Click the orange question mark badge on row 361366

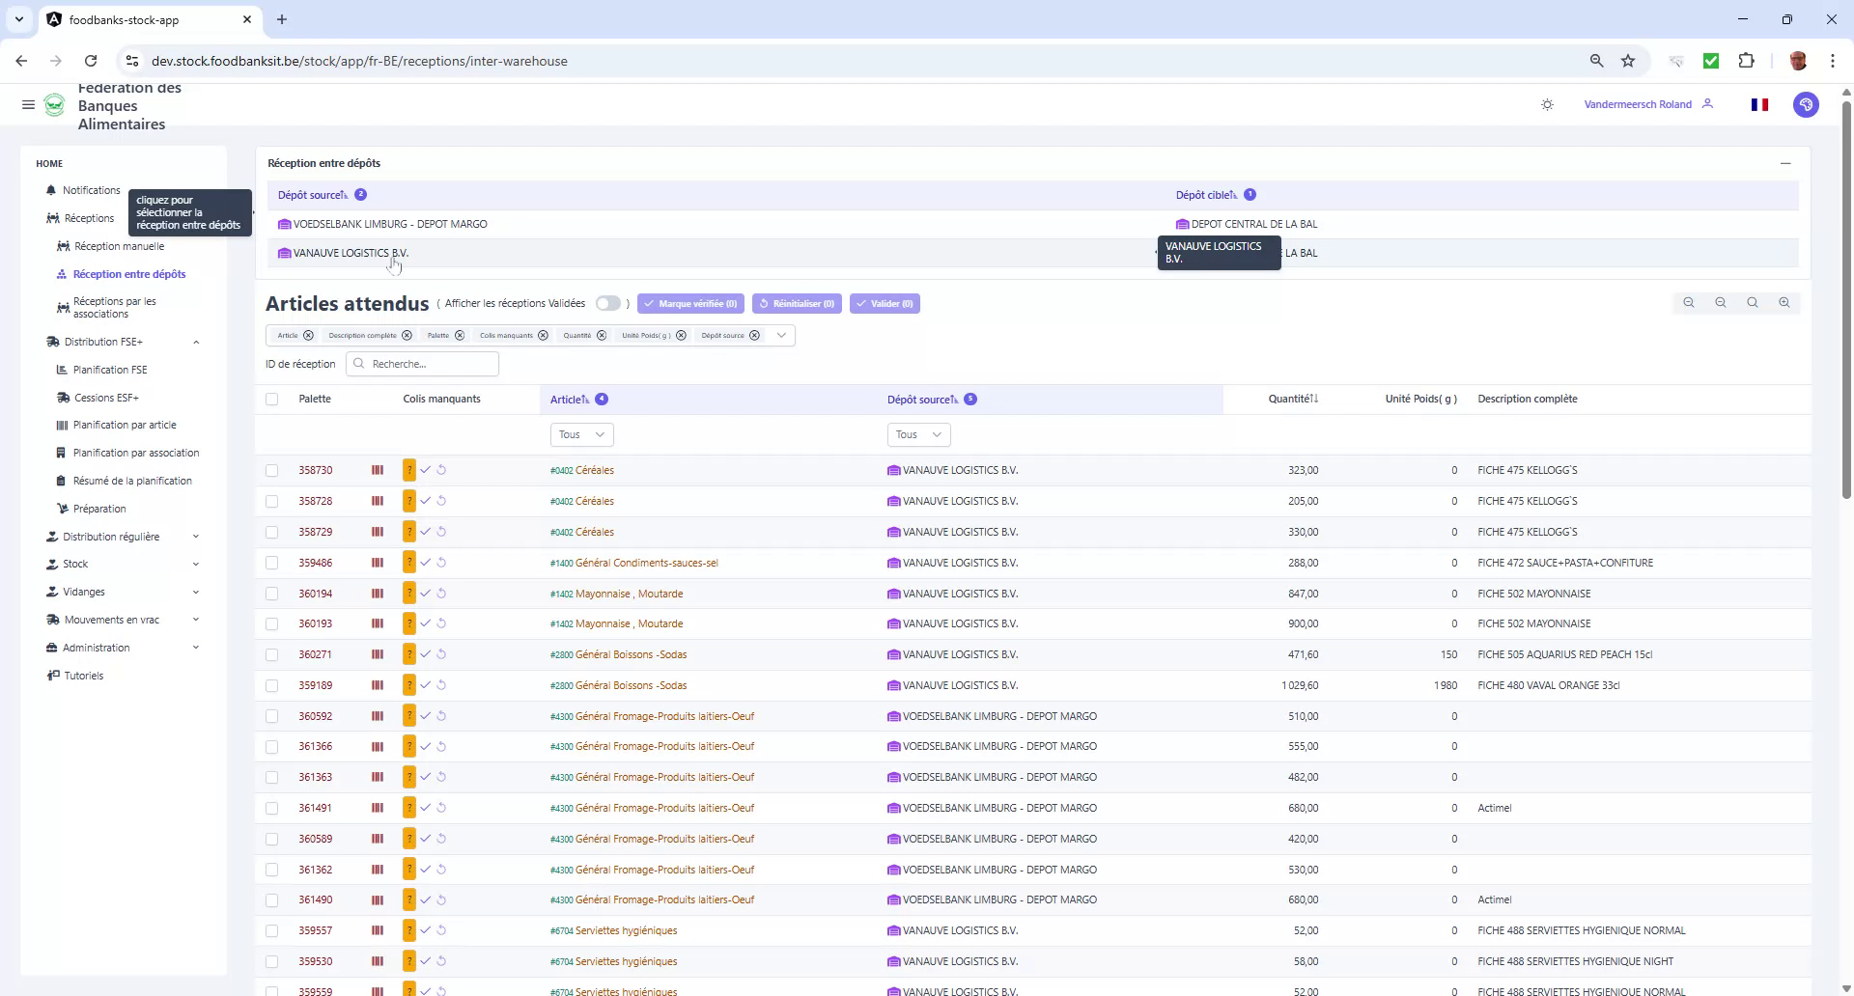[x=408, y=746]
